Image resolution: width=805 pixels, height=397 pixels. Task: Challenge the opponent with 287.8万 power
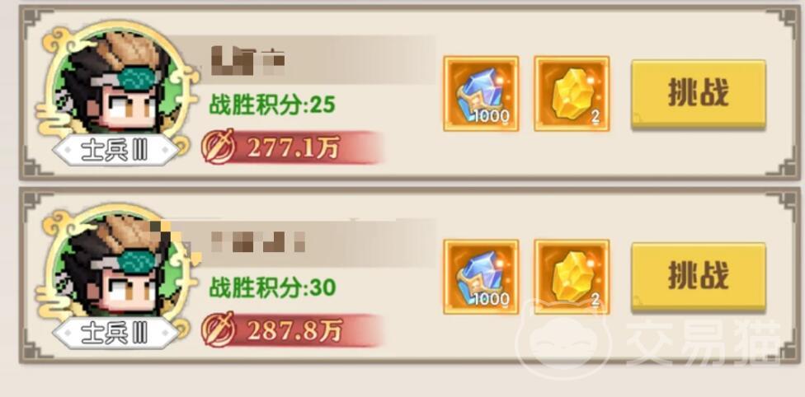699,277
